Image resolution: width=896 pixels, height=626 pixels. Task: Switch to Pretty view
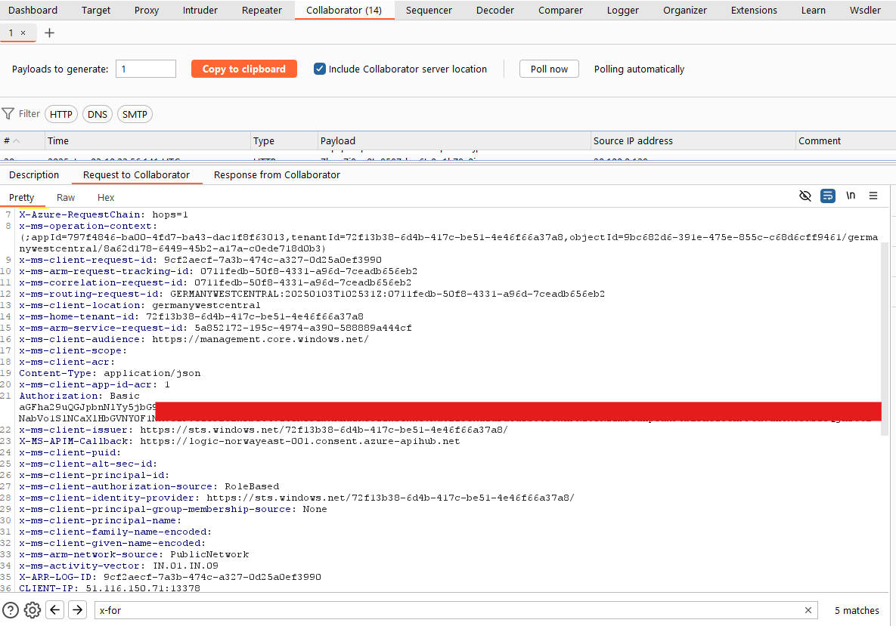pos(22,197)
